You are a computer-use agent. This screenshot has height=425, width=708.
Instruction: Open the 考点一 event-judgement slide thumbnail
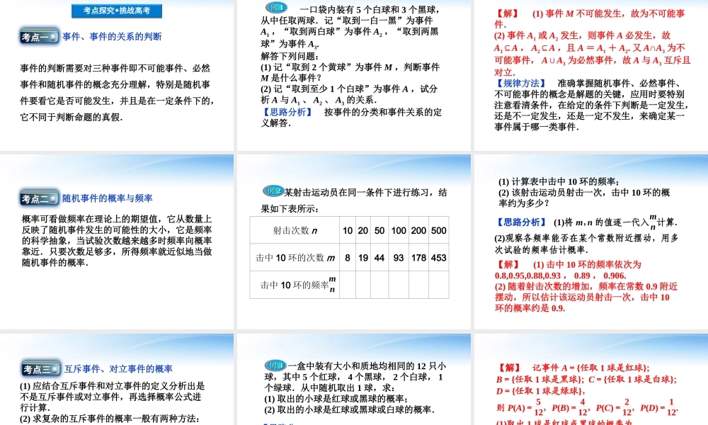(117, 75)
